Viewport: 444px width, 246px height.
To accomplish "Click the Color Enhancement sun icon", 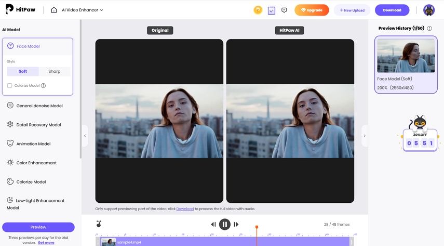I will click(10, 162).
